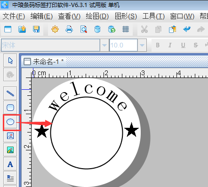Select the green landscape image tool
Image resolution: width=208 pixels, height=187 pixels.
(x=10, y=150)
